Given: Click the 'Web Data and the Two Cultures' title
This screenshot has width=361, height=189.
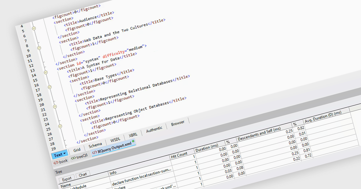Looking at the screenshot, I should (x=116, y=33).
